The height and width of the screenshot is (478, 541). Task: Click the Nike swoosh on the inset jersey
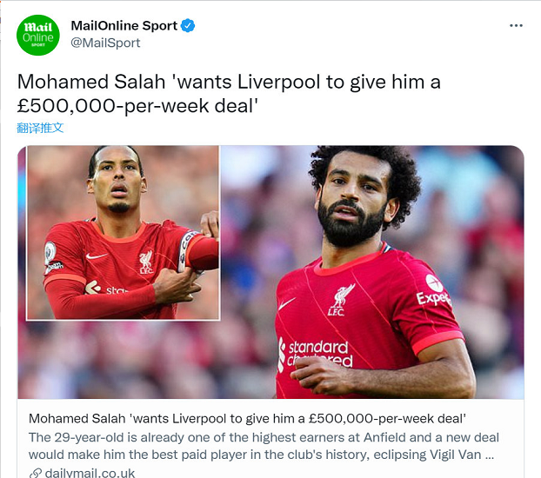tap(97, 256)
